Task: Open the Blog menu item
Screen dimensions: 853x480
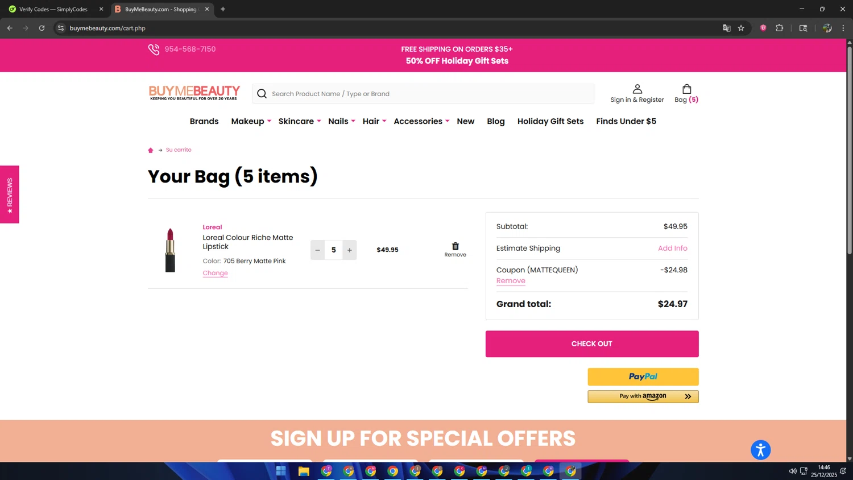Action: point(496,121)
